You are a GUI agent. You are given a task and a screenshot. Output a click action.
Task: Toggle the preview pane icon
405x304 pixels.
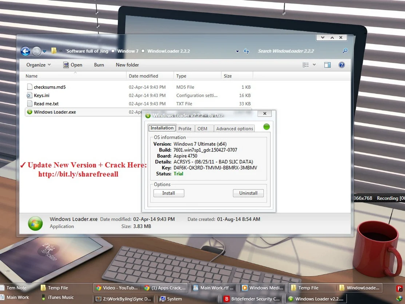pos(327,65)
